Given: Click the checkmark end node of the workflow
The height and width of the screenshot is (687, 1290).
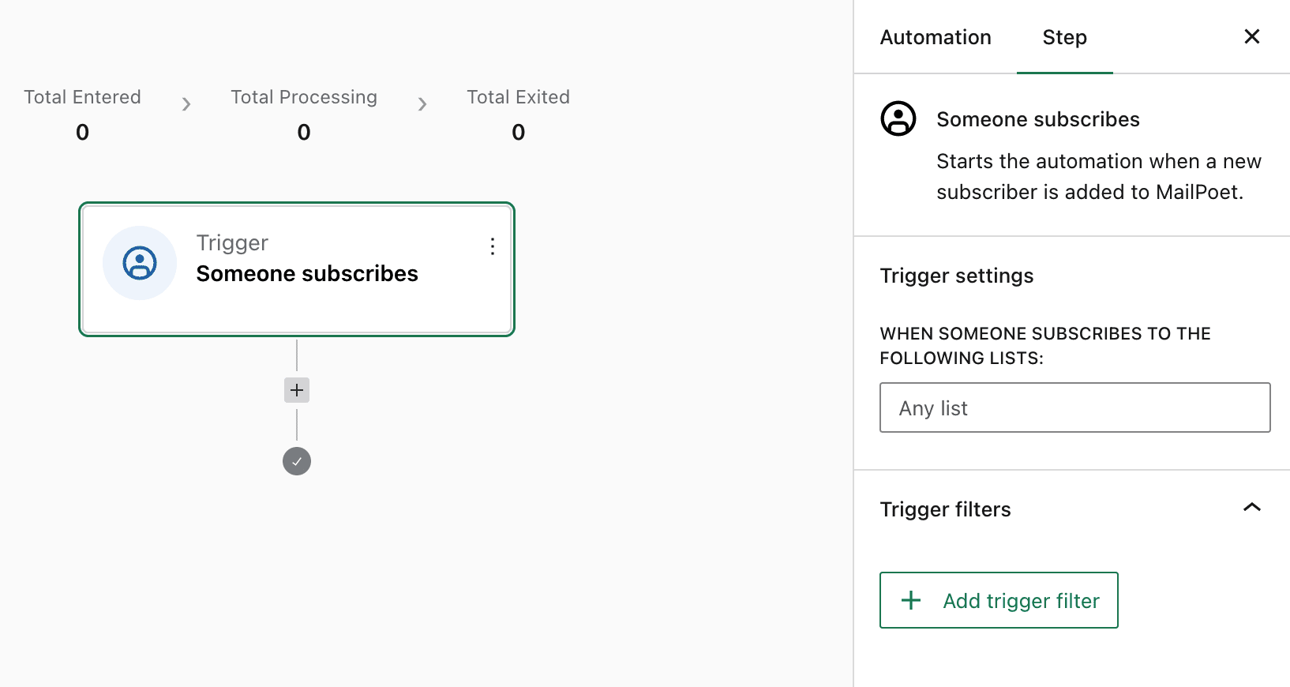Looking at the screenshot, I should point(297,461).
